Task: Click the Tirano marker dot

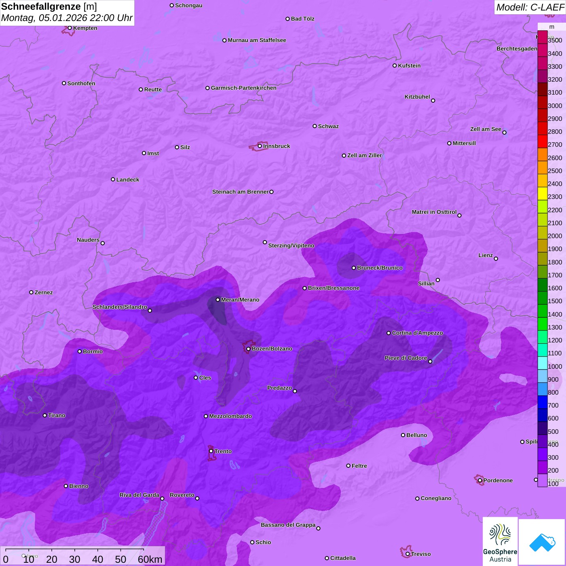Action: [45, 415]
